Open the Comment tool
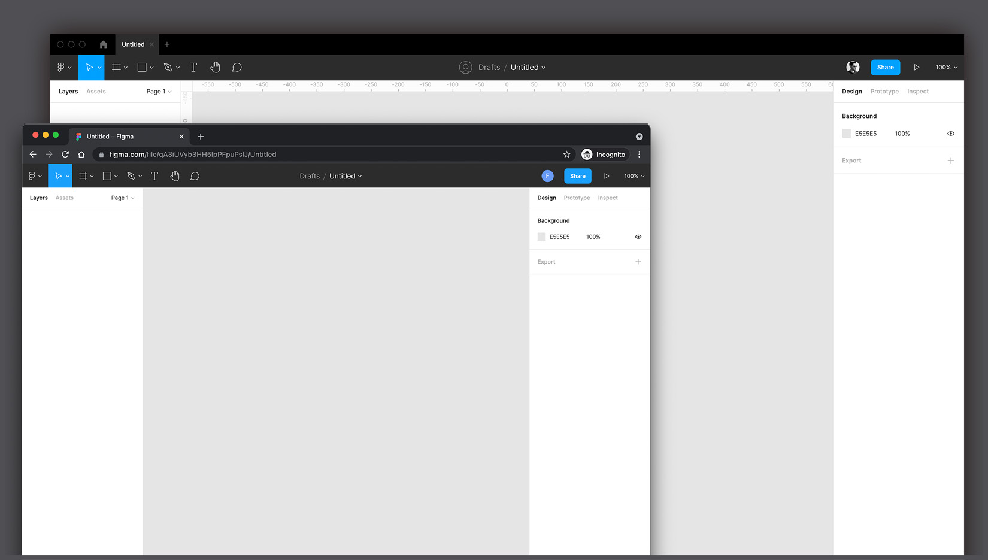Image resolution: width=988 pixels, height=560 pixels. pos(195,175)
